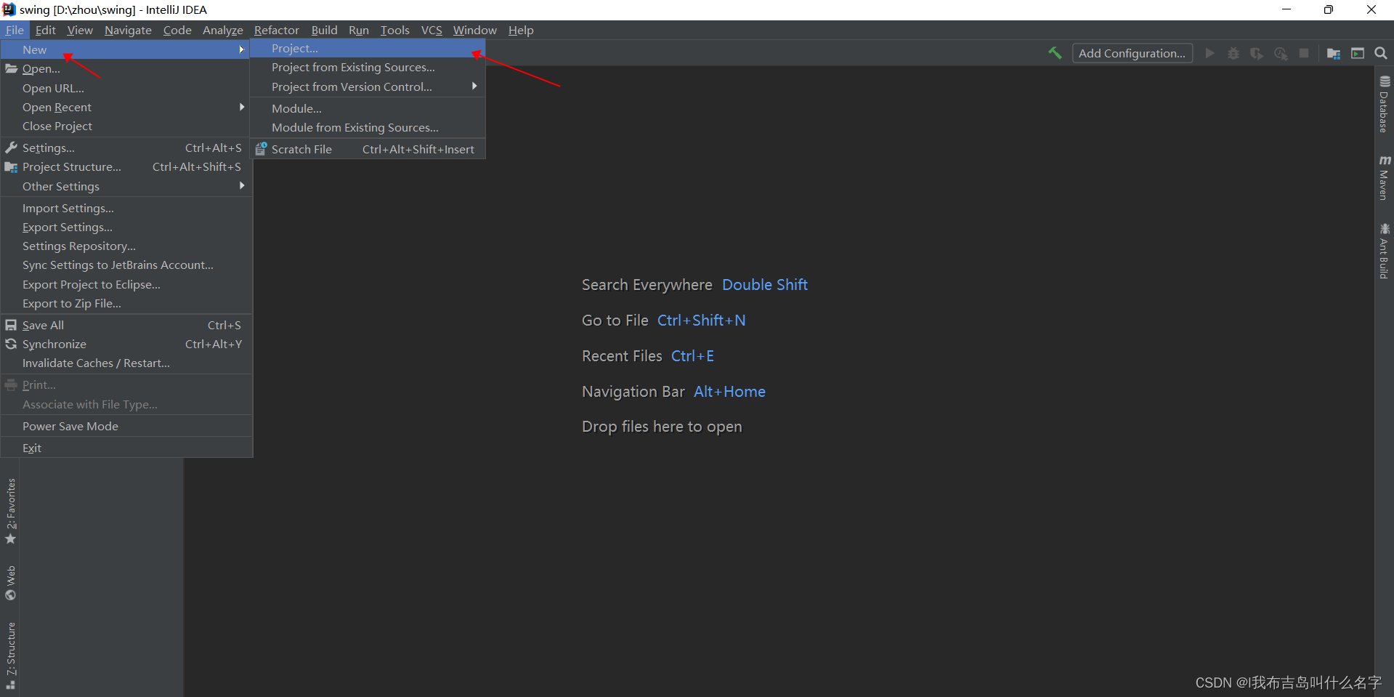Open the Help menu
Viewport: 1394px width, 697px height.
[521, 30]
